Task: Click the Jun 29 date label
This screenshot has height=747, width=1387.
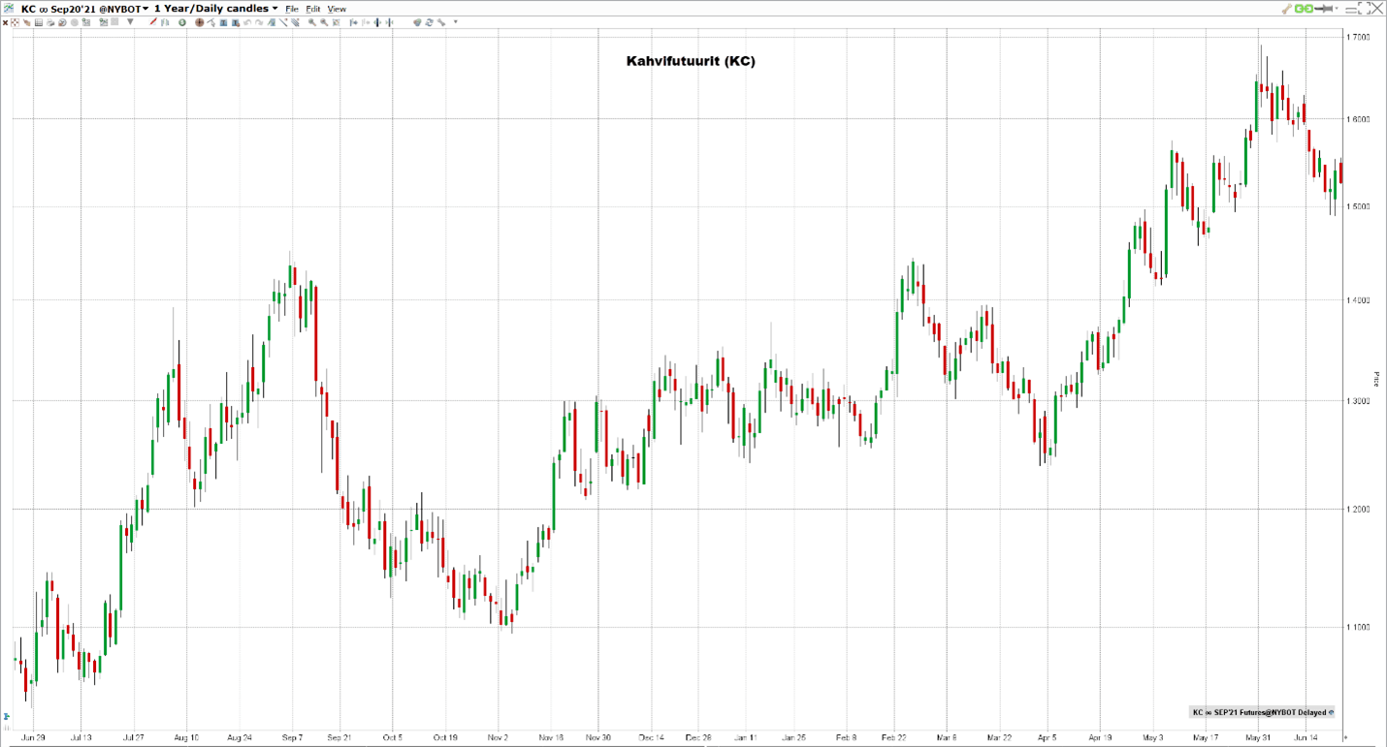Action: pos(33,738)
